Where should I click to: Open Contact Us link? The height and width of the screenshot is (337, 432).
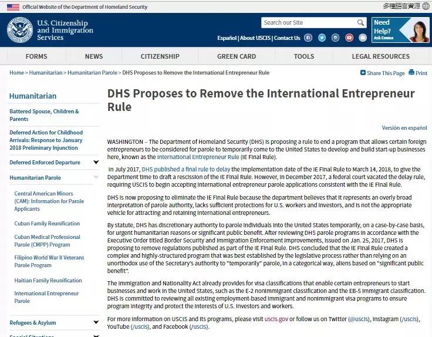pyautogui.click(x=287, y=38)
